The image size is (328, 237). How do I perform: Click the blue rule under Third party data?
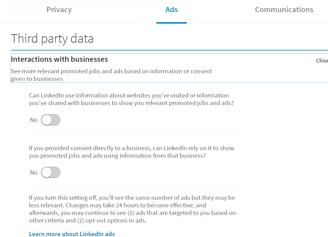[169, 50]
